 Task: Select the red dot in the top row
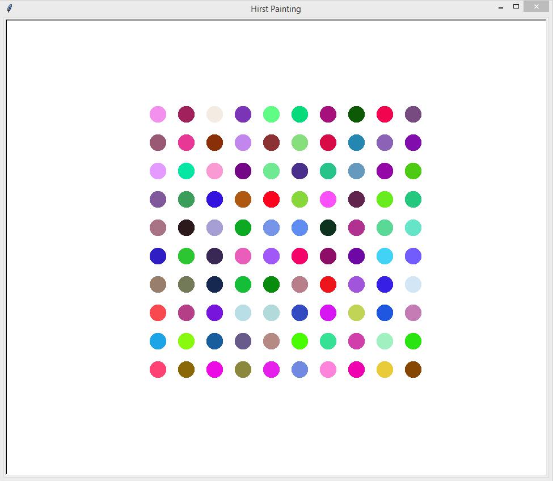point(385,114)
